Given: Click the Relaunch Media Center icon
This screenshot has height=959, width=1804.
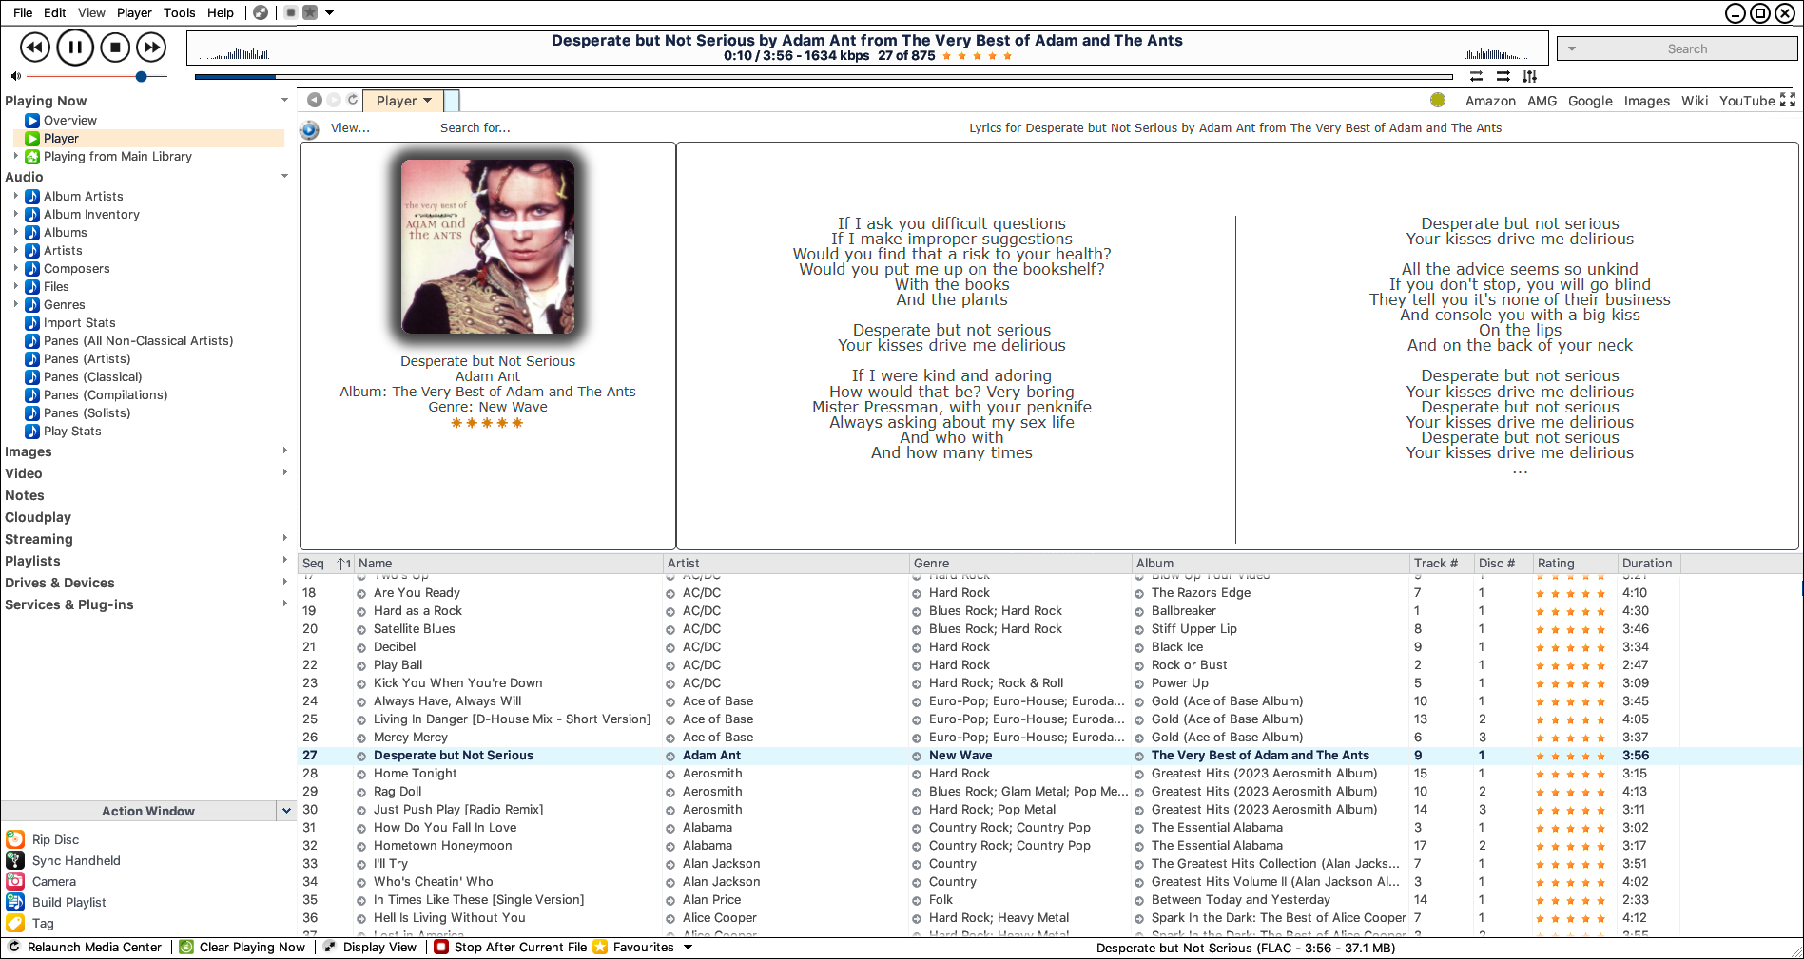Looking at the screenshot, I should pos(14,947).
